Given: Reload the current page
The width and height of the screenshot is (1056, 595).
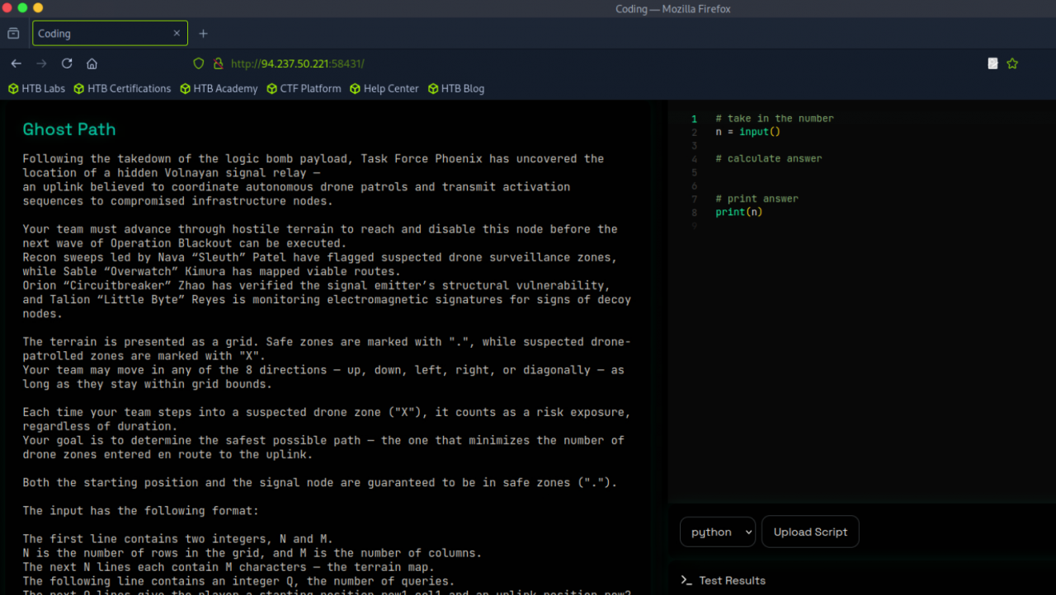Looking at the screenshot, I should [67, 63].
